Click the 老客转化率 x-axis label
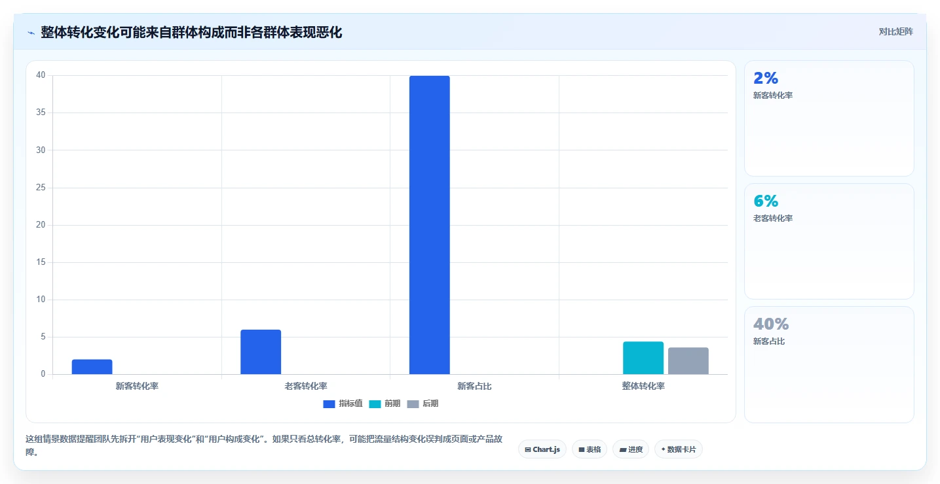Image resolution: width=940 pixels, height=484 pixels. 306,386
